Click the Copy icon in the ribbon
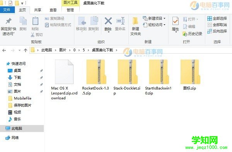Screen dimensions: 232x152 [x=23, y=21]
